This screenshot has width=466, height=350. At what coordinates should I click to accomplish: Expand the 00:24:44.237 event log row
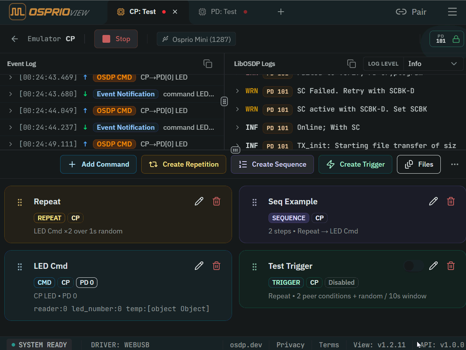pyautogui.click(x=10, y=127)
